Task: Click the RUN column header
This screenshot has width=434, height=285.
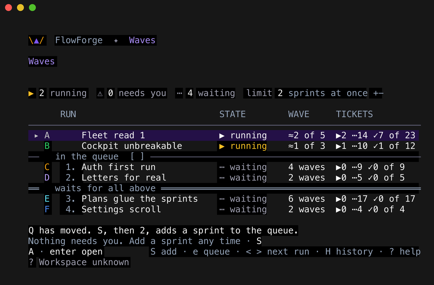Action: coord(68,114)
